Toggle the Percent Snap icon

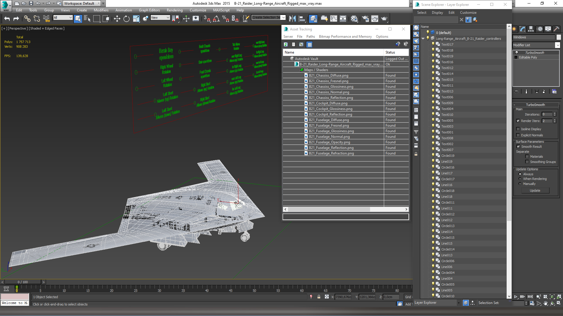tap(225, 19)
